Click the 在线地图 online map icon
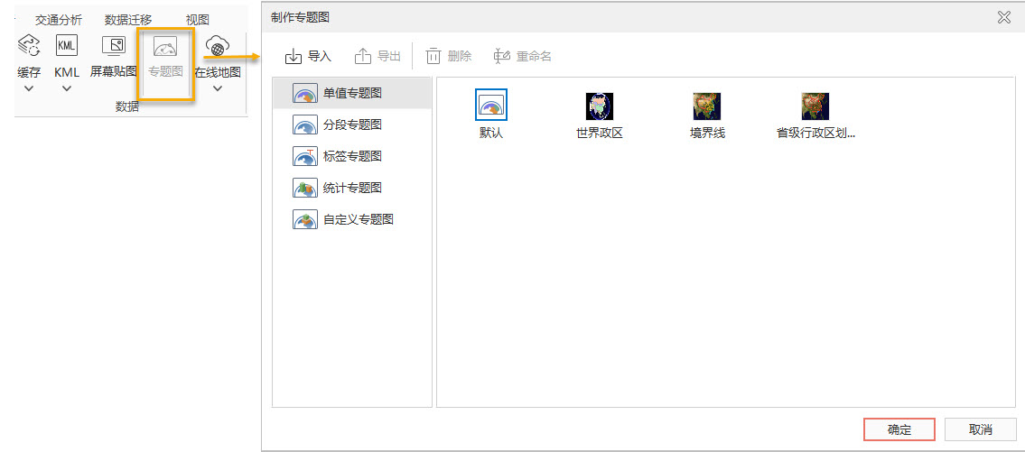The image size is (1025, 452). pyautogui.click(x=217, y=47)
